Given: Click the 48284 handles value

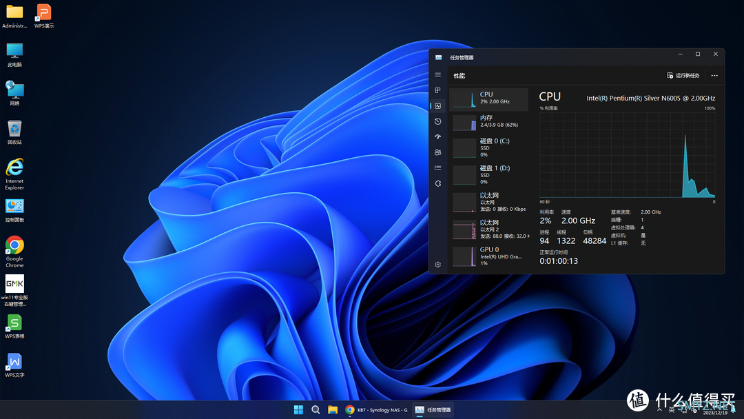Looking at the screenshot, I should click(x=595, y=241).
